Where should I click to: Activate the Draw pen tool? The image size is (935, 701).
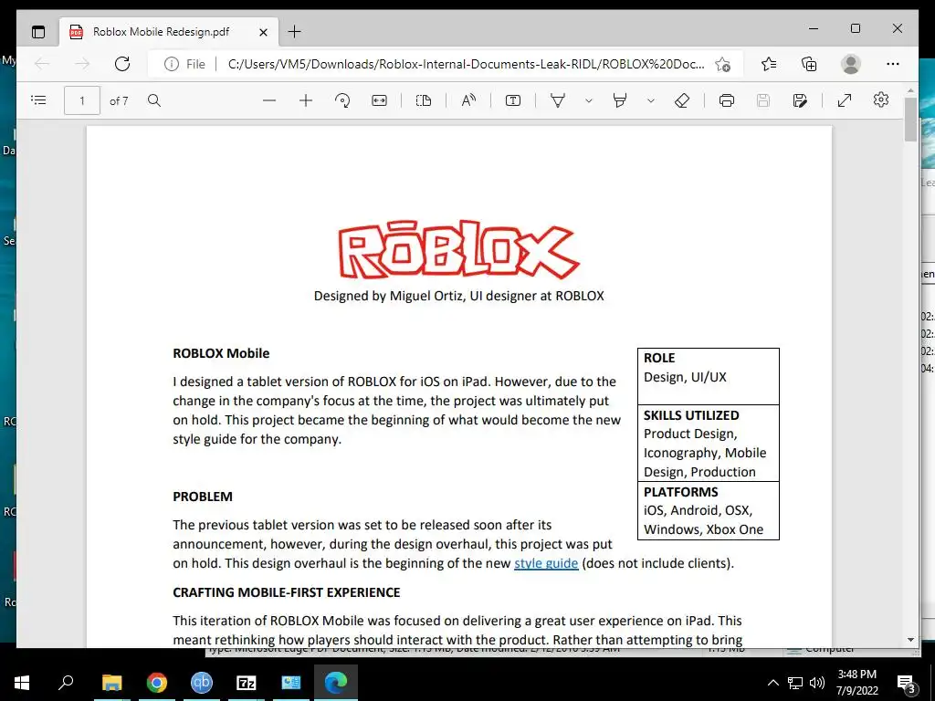[558, 100]
